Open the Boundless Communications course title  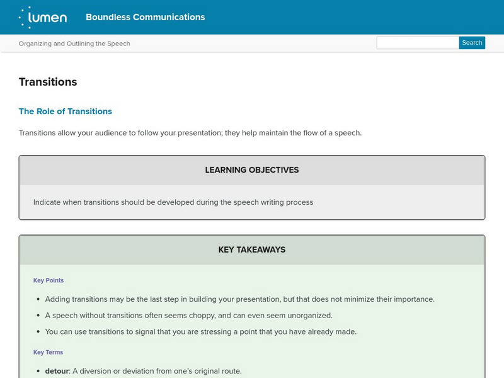tap(145, 17)
